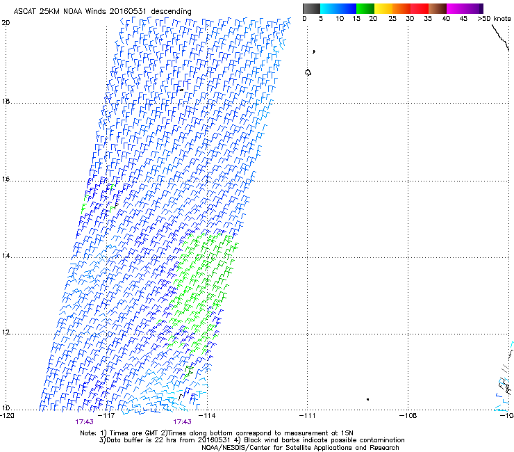Click the longitude label '-111'
514x452 pixels.
coord(308,416)
